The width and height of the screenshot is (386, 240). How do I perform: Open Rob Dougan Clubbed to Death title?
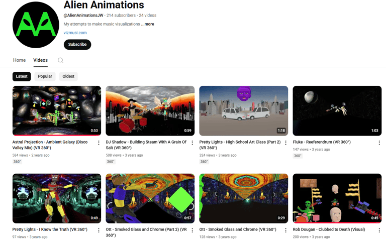(329, 229)
